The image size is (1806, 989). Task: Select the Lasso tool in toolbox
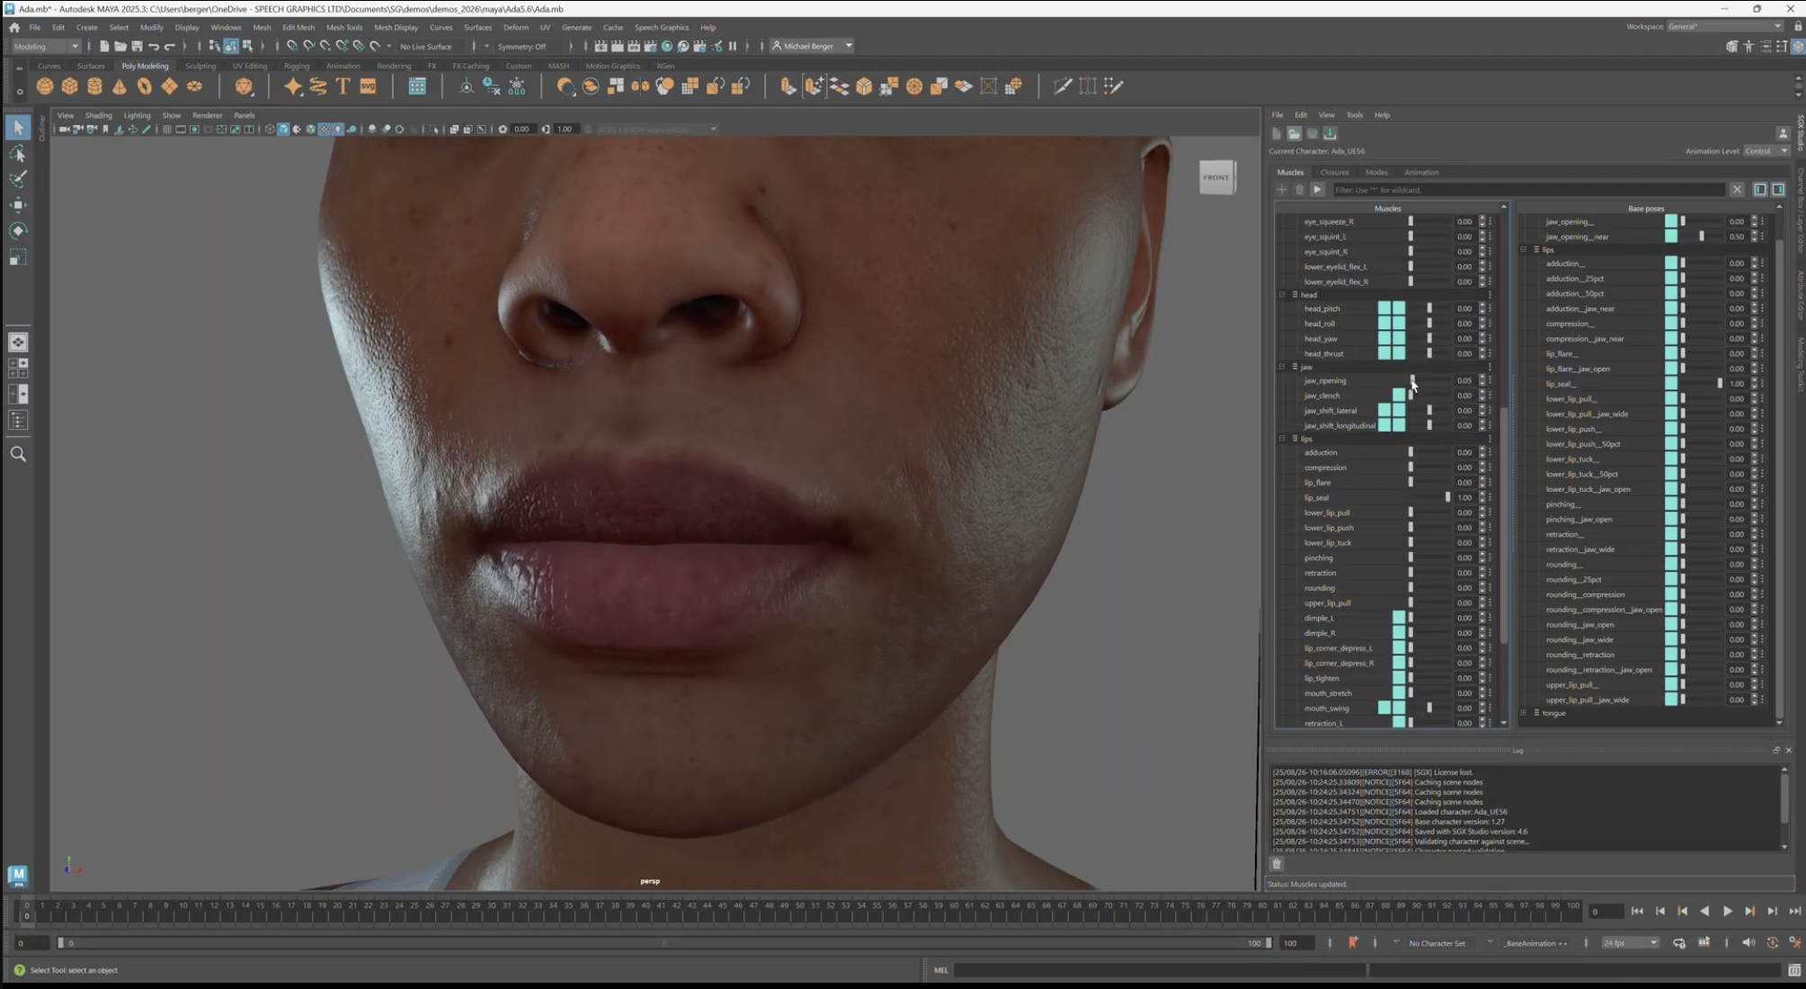tap(18, 154)
